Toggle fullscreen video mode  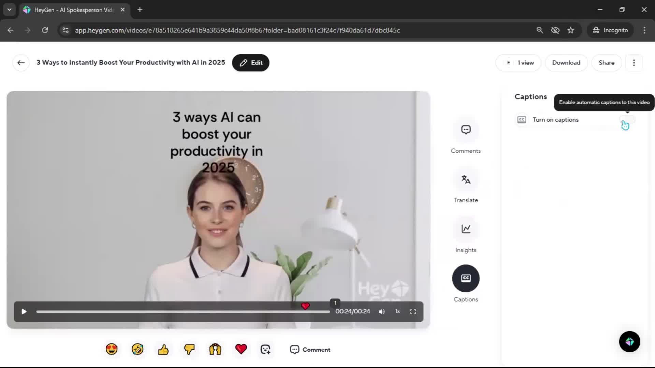click(413, 311)
